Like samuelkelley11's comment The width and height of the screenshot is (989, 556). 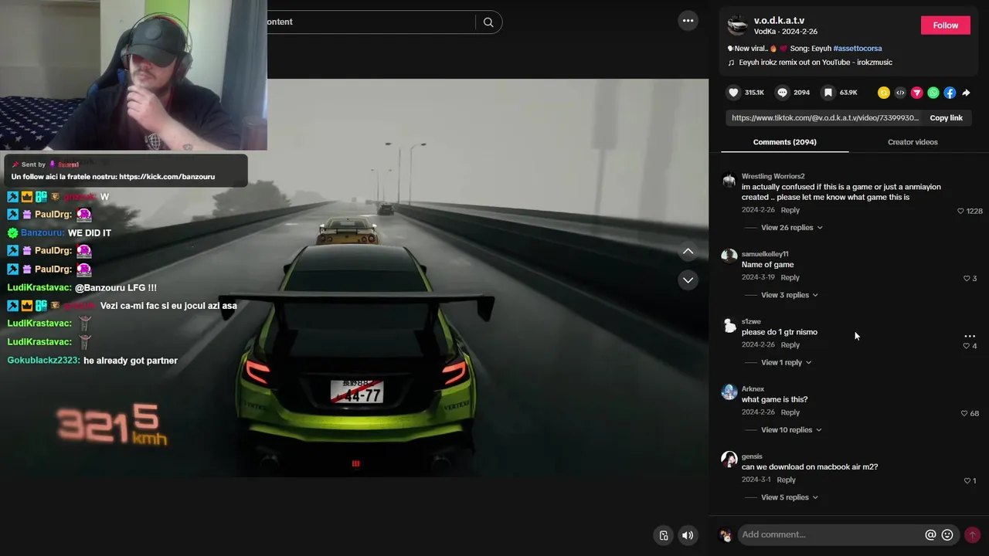967,278
